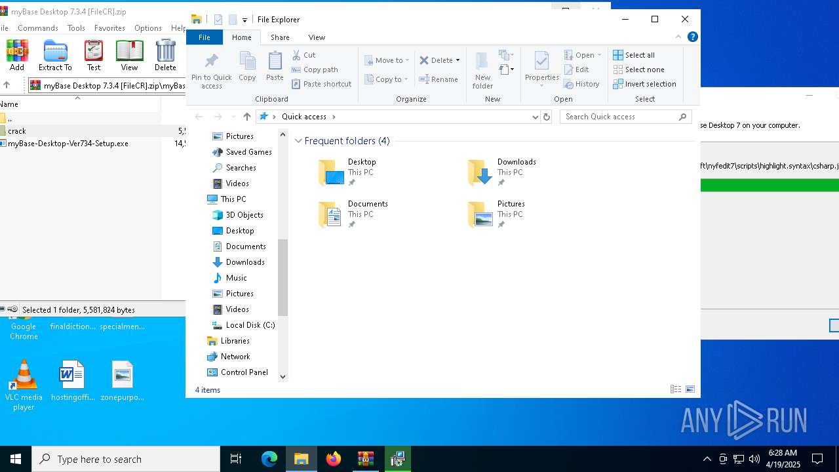
Task: Open the Commands menu in WinRAR
Action: tap(38, 28)
